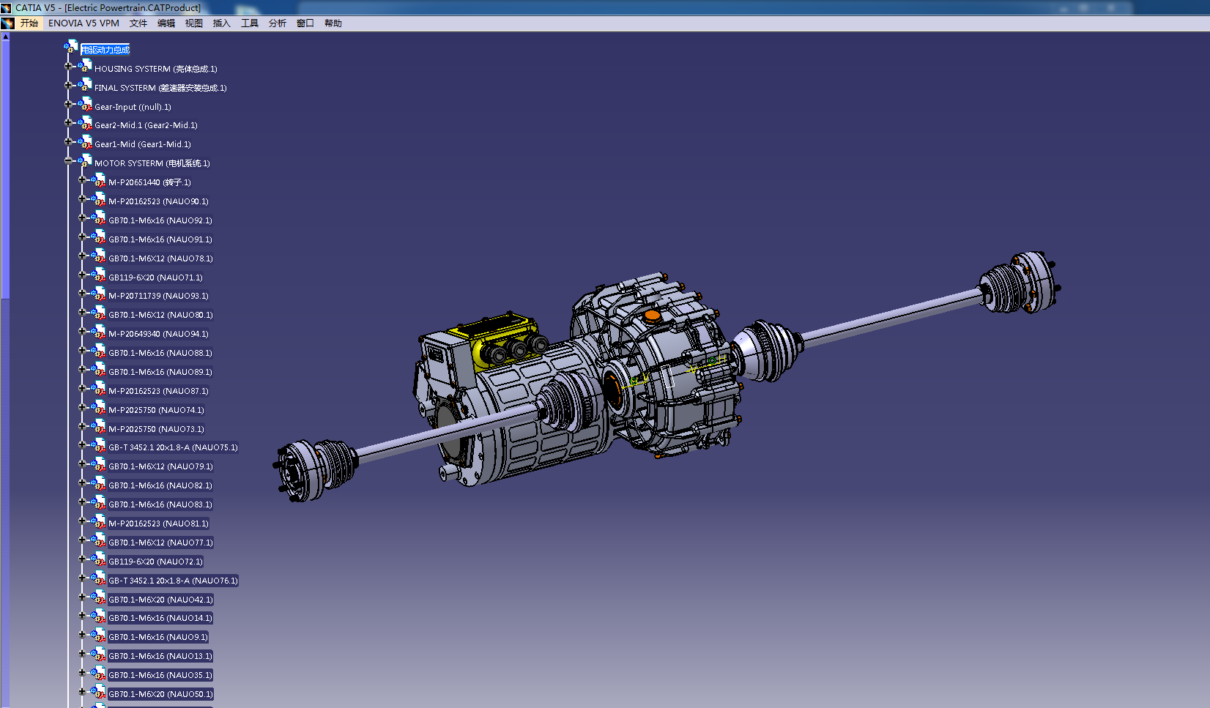Expand the HOUSING SYSTERM tree node
This screenshot has width=1210, height=708.
click(x=68, y=66)
